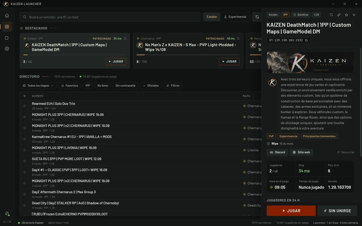362x226 pixels.
Task: Open the mods puzzle icon in the sidebar
Action: coord(7,38)
